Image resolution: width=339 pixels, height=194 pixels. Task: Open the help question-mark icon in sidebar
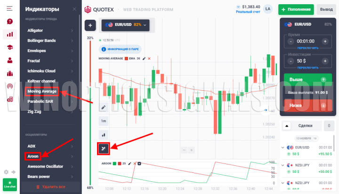pyautogui.click(x=10, y=21)
